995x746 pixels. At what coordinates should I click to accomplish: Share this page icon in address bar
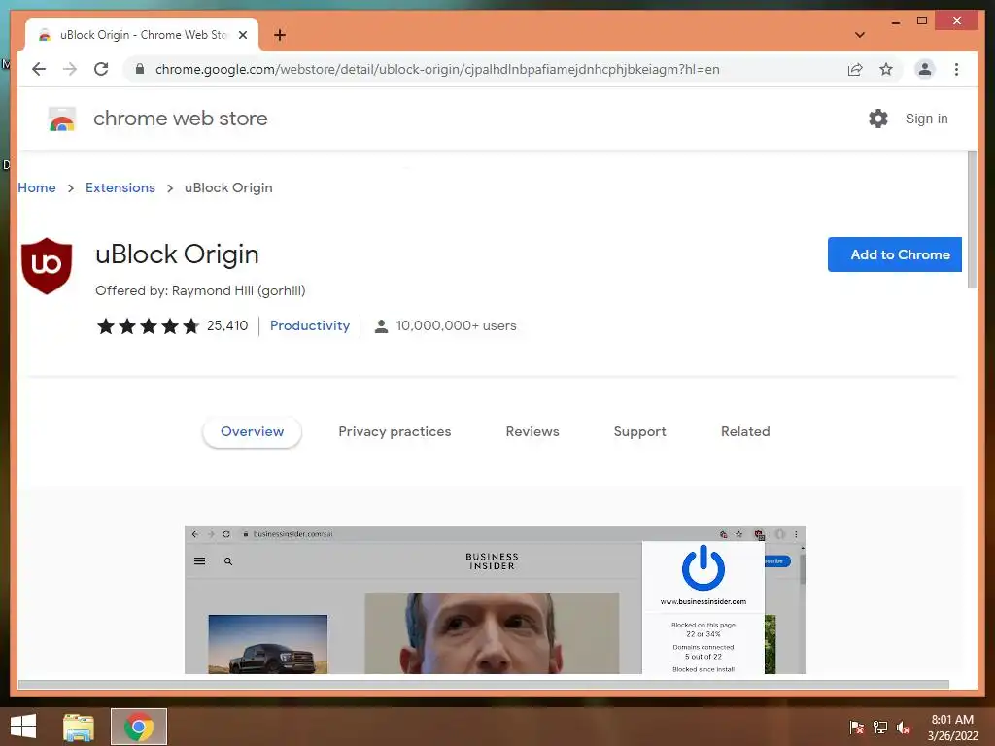[x=855, y=69]
